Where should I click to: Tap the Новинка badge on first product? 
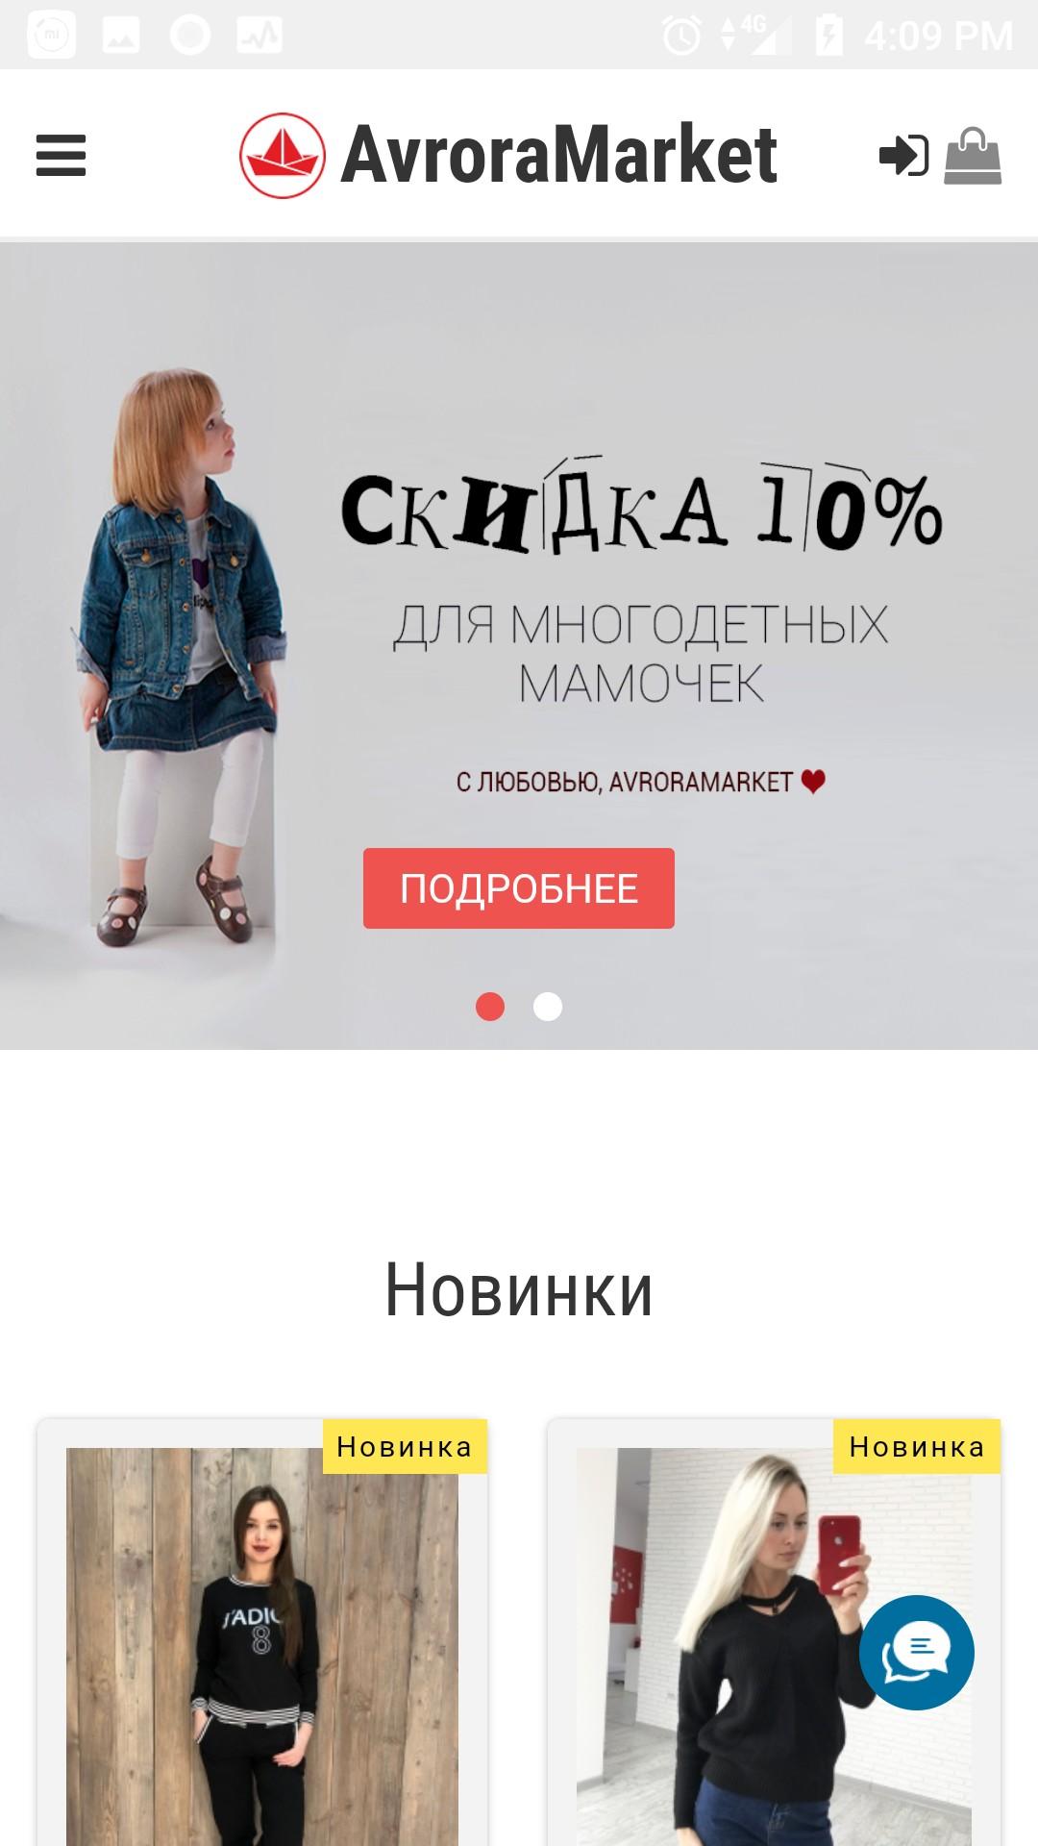click(405, 1446)
